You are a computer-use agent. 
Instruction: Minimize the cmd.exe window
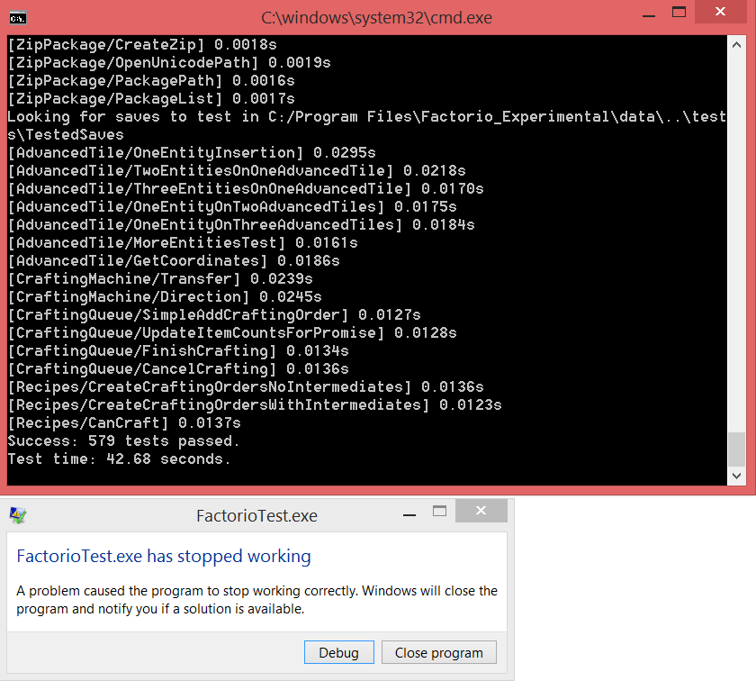pyautogui.click(x=649, y=16)
